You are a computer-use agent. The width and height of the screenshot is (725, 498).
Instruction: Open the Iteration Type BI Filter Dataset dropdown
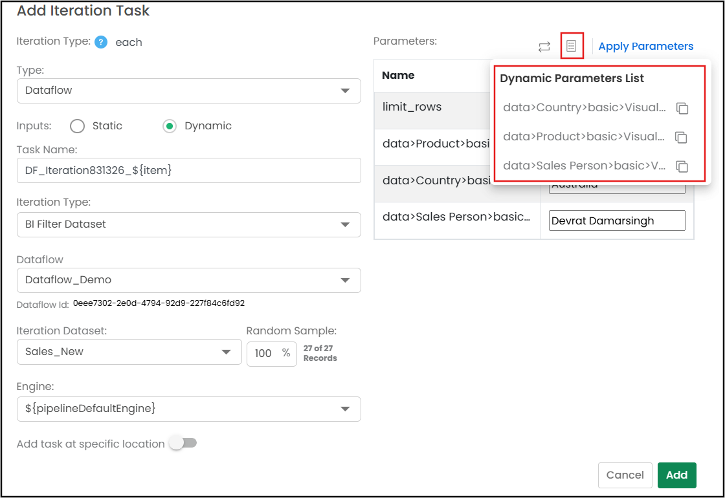188,224
